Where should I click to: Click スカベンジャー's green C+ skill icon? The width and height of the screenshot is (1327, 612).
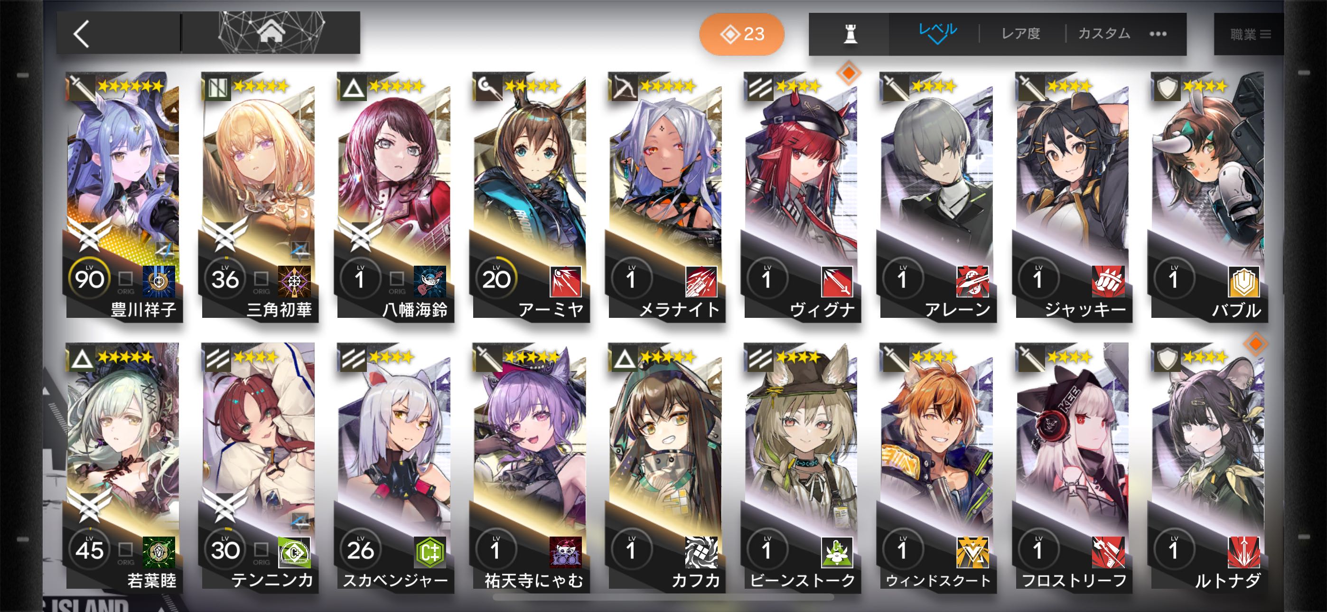(x=430, y=552)
